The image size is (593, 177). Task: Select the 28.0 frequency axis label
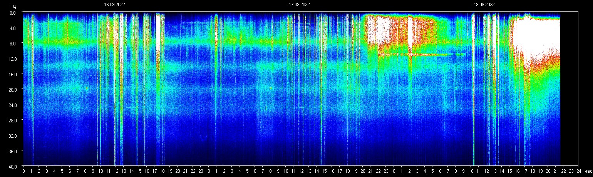pos(12,120)
